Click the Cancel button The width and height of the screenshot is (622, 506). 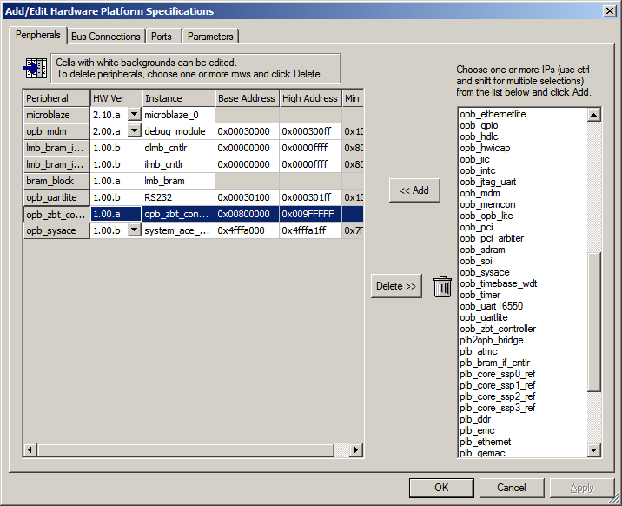pos(512,488)
